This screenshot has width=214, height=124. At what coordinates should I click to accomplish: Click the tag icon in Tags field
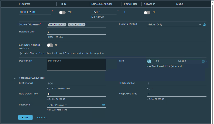(149, 61)
